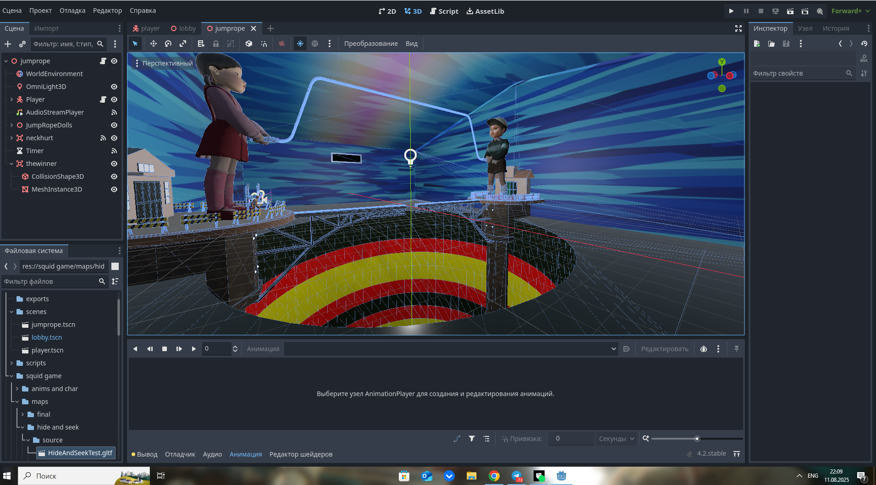Hide the JumpRopeDolls node

[114, 125]
